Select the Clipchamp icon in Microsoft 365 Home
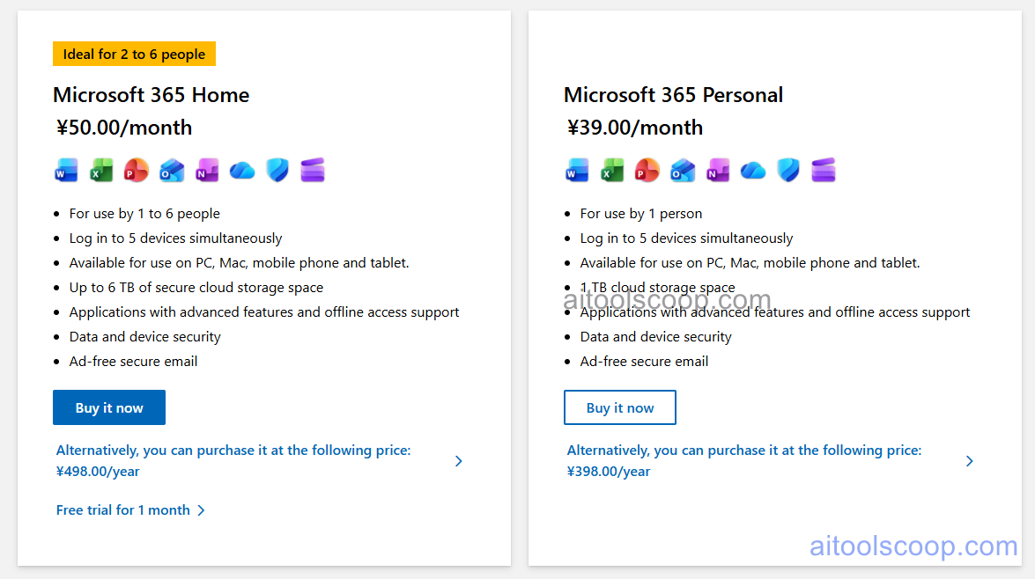Viewport: 1035px width, 579px height. pyautogui.click(x=313, y=170)
